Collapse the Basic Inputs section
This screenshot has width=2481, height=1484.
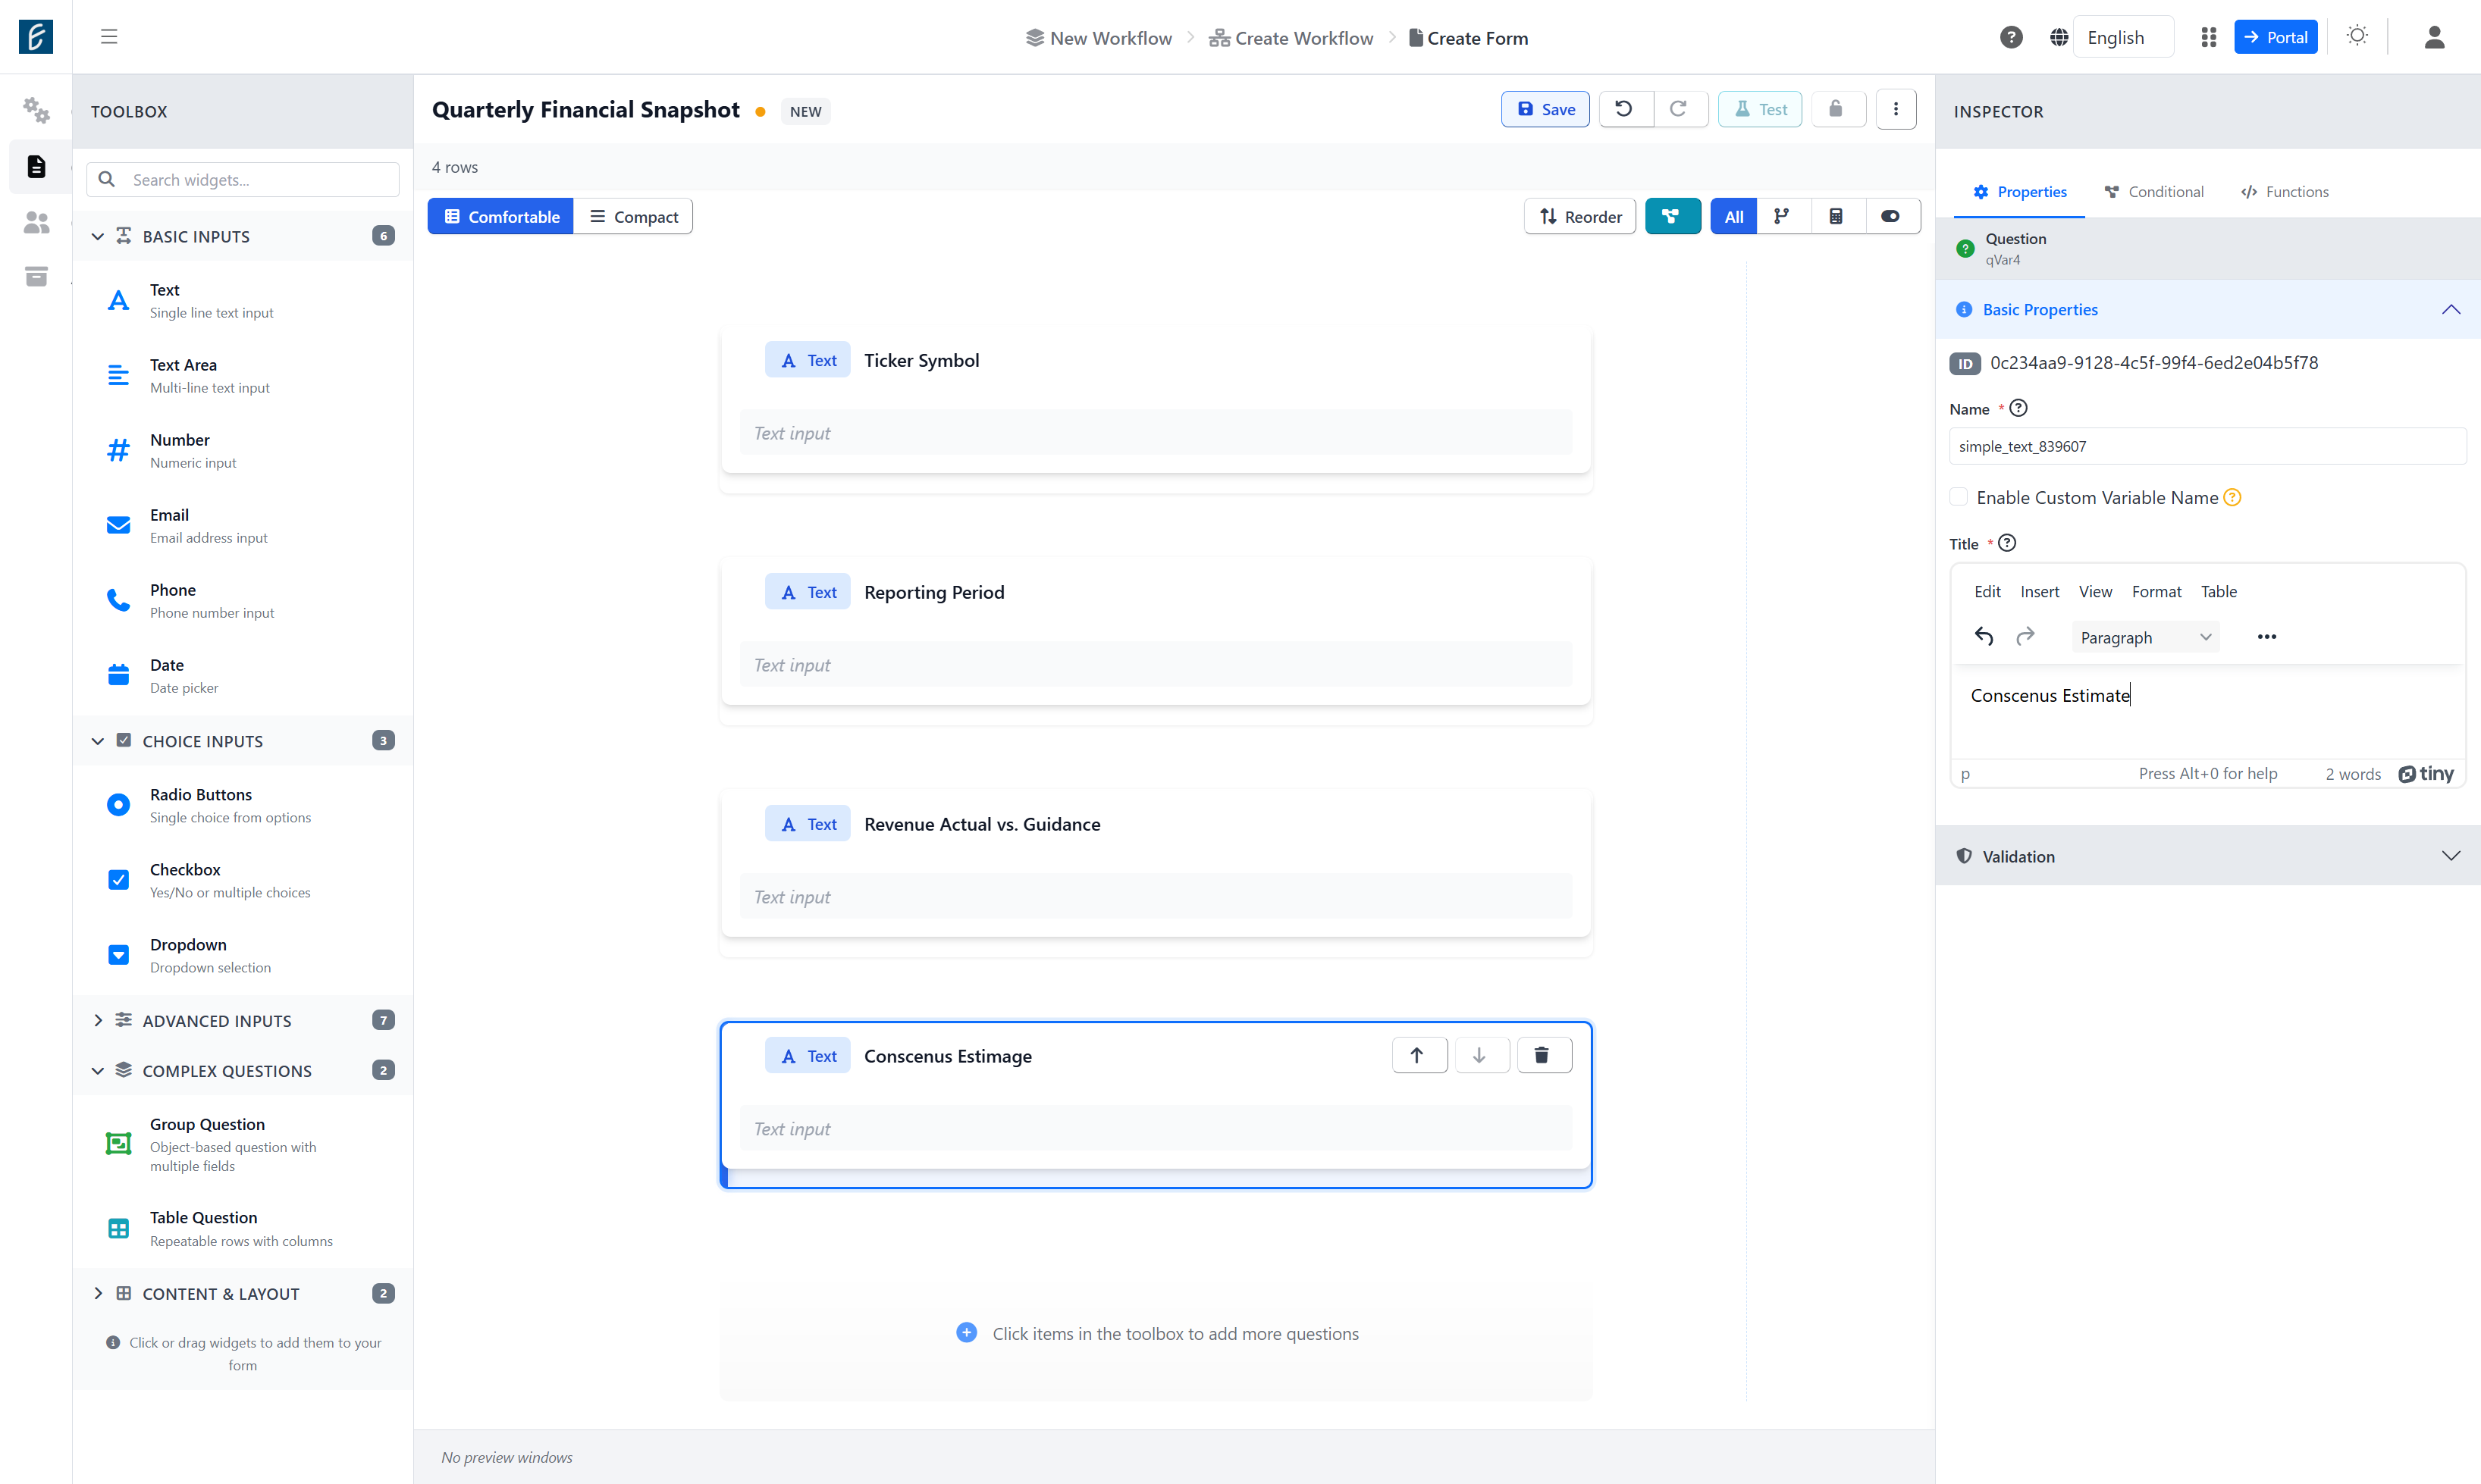(243, 236)
